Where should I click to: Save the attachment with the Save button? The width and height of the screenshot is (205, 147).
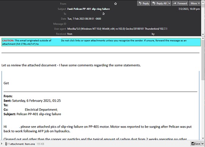click(x=196, y=144)
